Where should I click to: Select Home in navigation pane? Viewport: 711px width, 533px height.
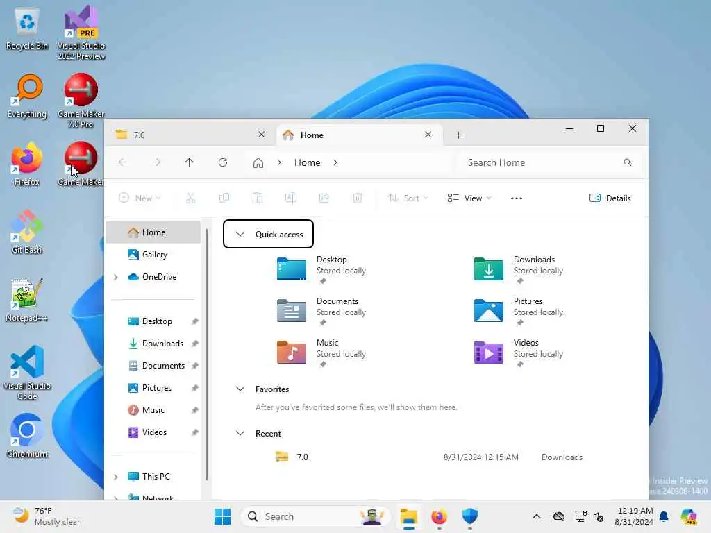(153, 232)
